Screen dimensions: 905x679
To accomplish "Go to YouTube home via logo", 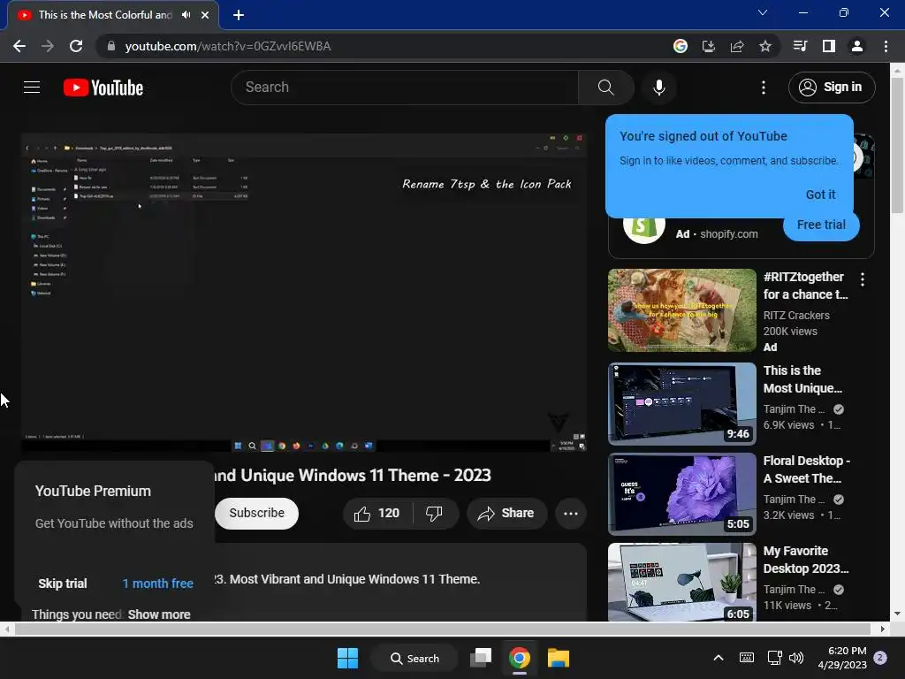I will [x=103, y=88].
